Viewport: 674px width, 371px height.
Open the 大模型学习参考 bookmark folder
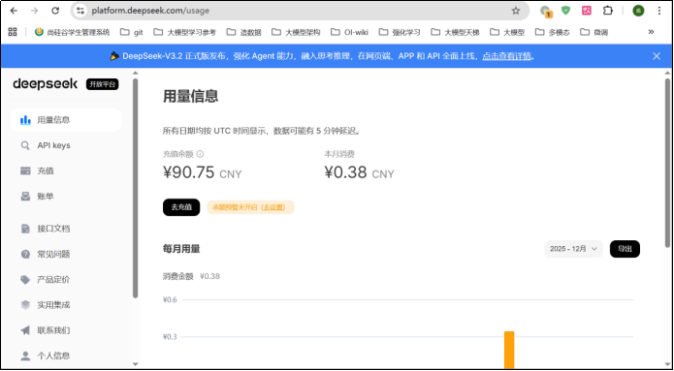pos(184,32)
